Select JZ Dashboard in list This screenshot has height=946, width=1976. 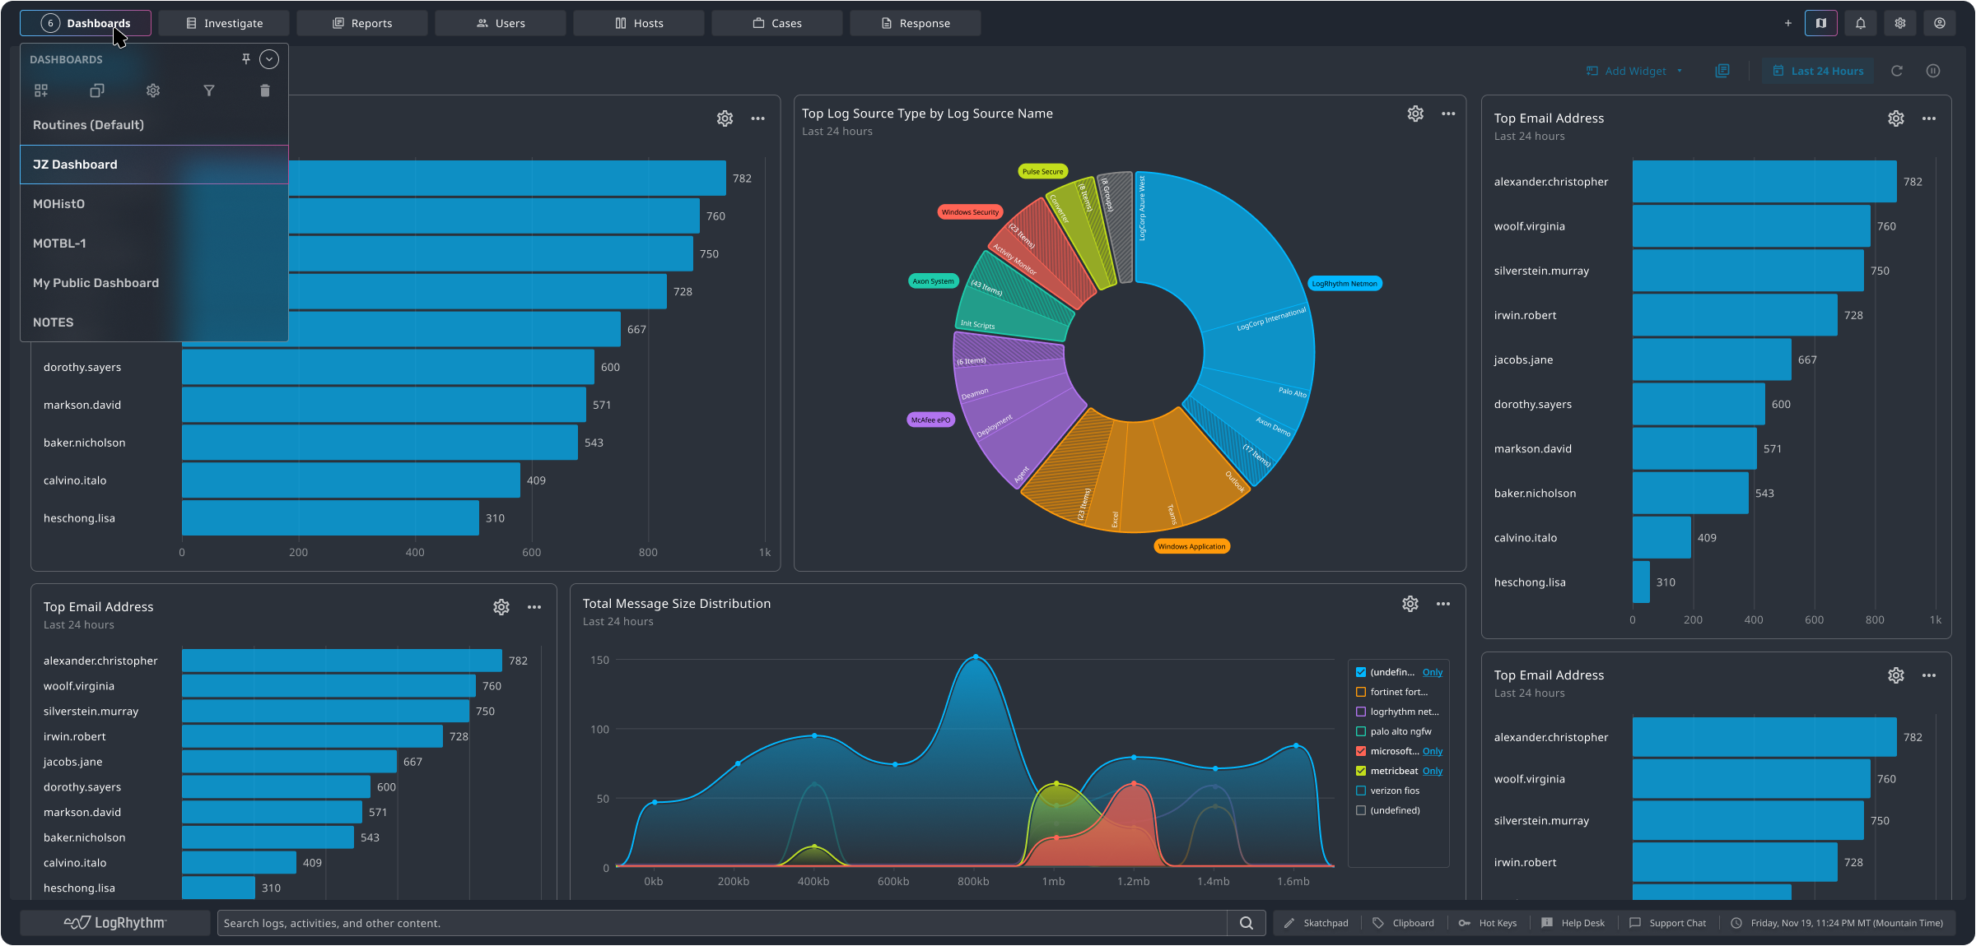click(154, 165)
